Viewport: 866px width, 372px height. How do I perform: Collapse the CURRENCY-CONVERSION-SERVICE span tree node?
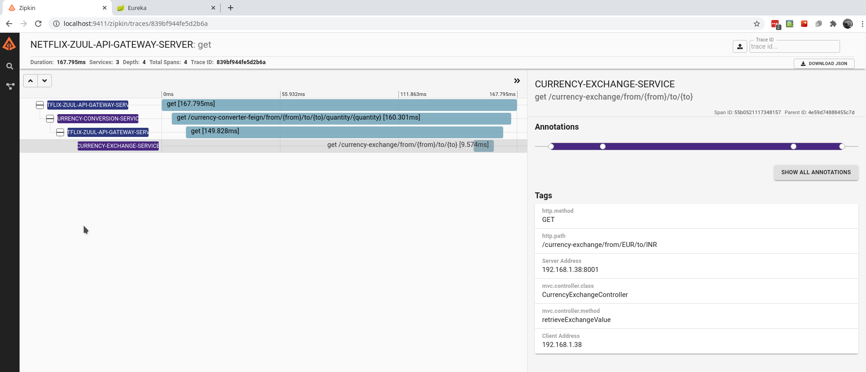pyautogui.click(x=50, y=119)
